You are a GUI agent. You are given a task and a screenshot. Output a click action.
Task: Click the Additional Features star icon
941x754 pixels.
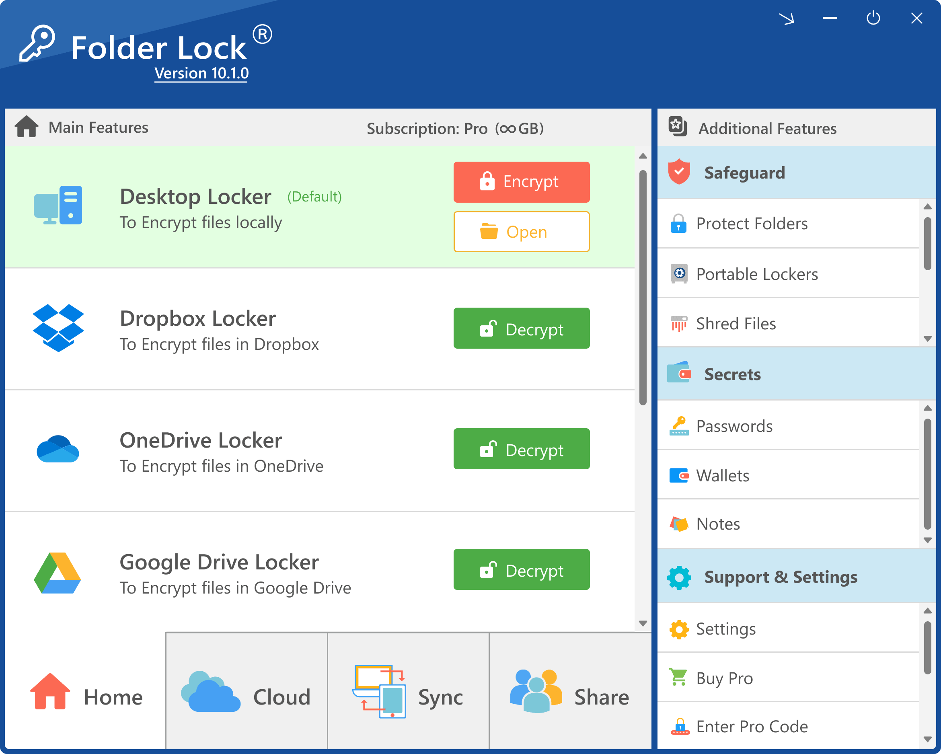[x=677, y=127]
